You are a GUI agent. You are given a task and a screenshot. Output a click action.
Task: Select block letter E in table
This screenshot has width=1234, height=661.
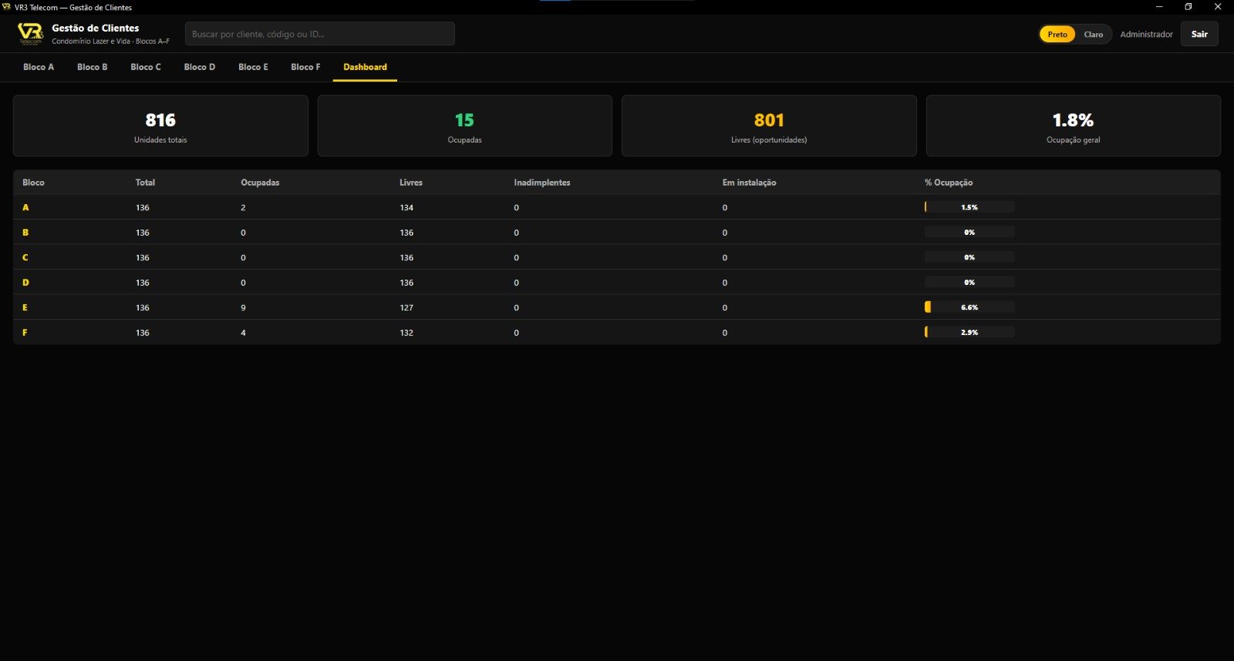tap(25, 307)
